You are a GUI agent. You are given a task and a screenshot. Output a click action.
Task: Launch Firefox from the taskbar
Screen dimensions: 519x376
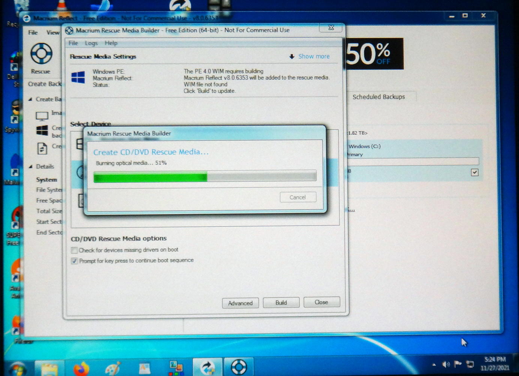point(81,368)
